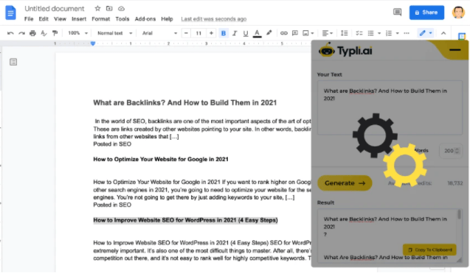The width and height of the screenshot is (470, 273).
Task: Open the Normal text style dropdown
Action: click(114, 33)
